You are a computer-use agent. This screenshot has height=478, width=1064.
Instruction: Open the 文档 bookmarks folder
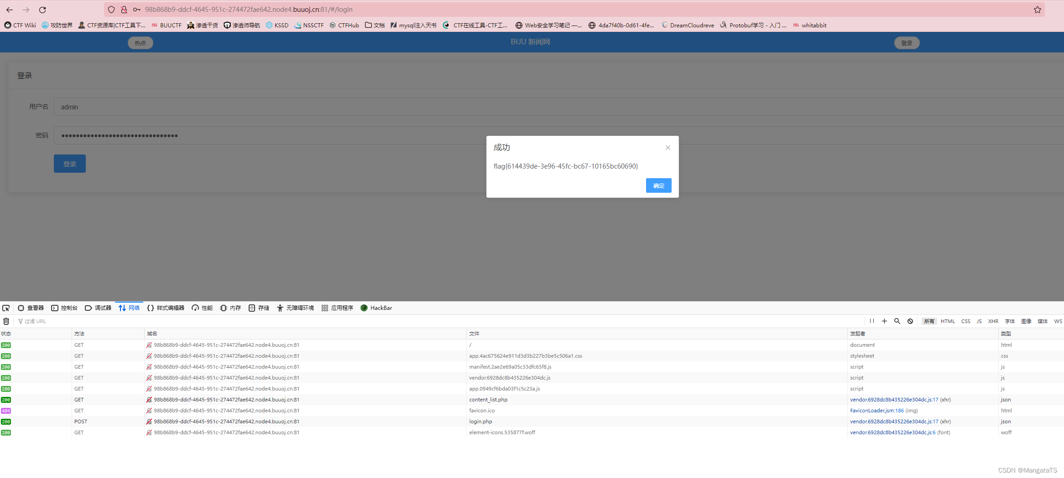tap(375, 26)
